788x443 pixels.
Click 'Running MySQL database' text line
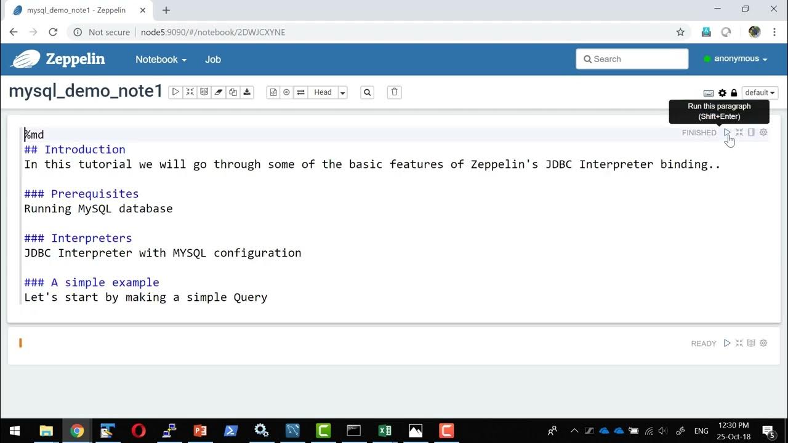98,209
